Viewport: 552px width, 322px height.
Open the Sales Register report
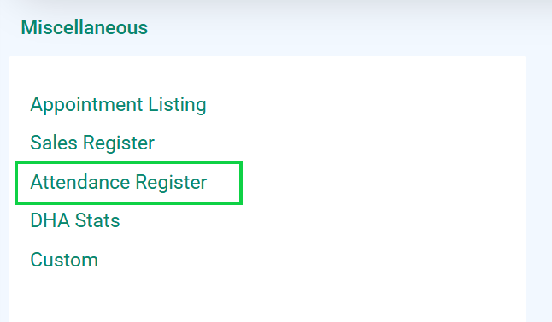[92, 143]
